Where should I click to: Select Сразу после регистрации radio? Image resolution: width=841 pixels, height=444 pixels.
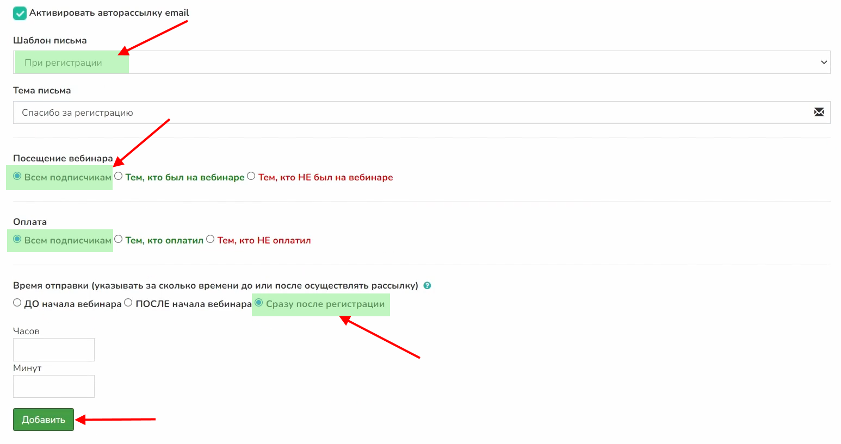tap(259, 303)
